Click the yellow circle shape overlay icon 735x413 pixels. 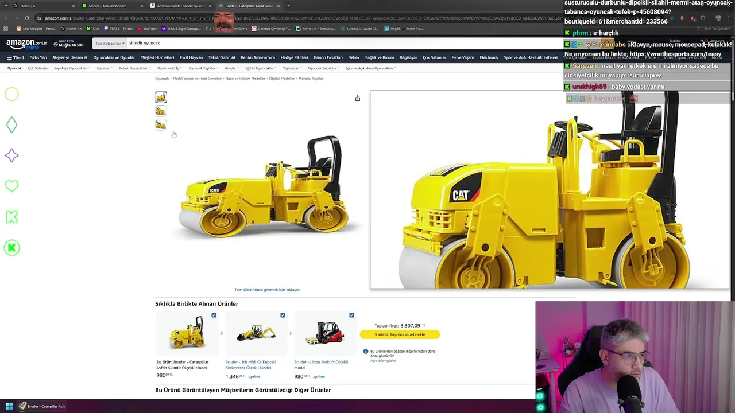pyautogui.click(x=11, y=94)
